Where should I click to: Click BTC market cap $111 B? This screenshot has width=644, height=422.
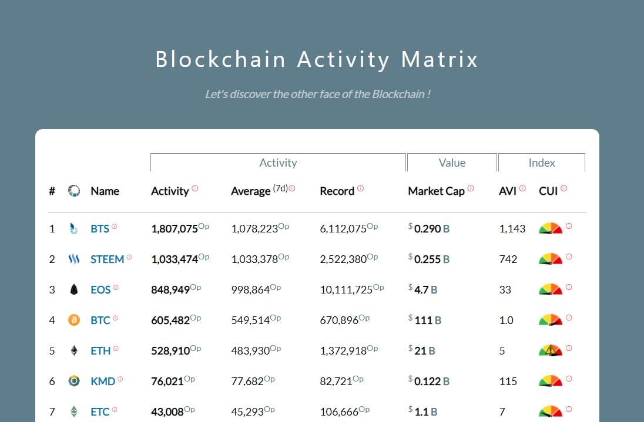click(425, 320)
